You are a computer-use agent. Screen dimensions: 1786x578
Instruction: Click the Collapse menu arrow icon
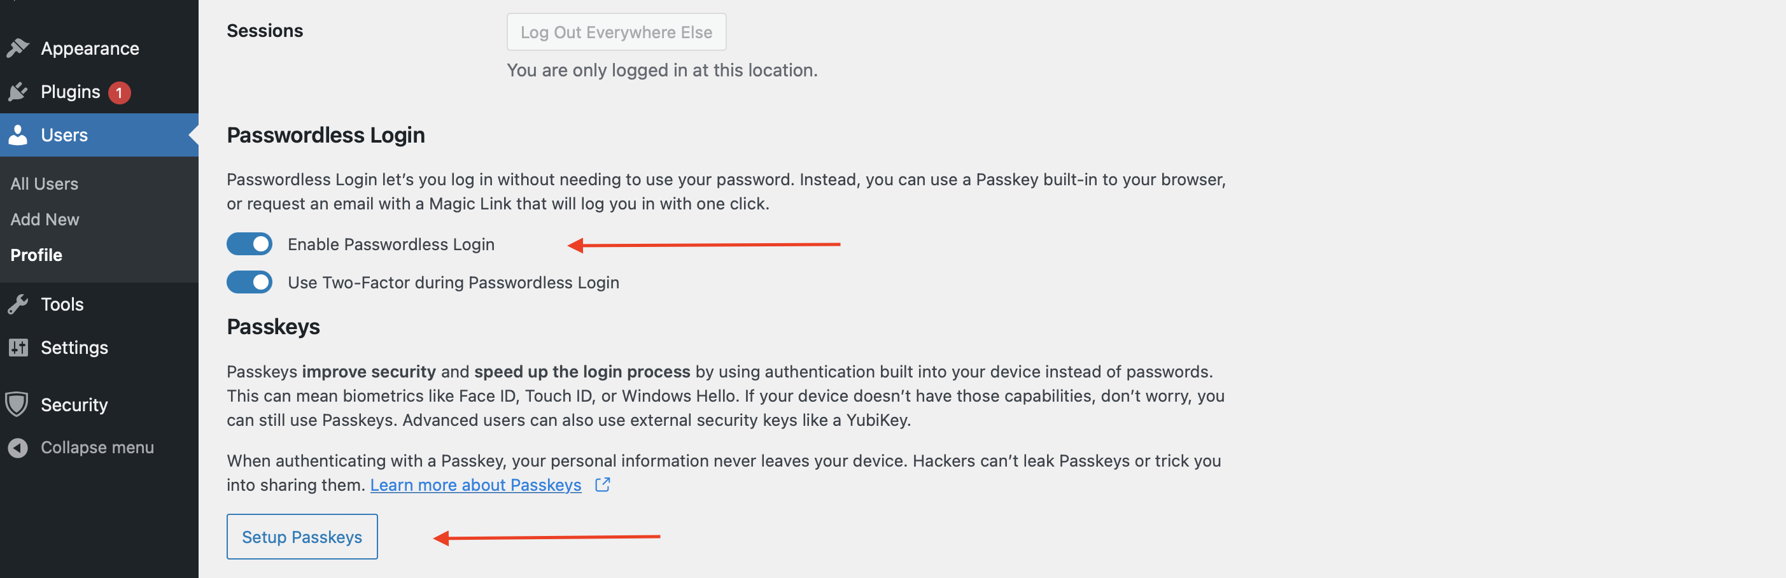pos(18,448)
